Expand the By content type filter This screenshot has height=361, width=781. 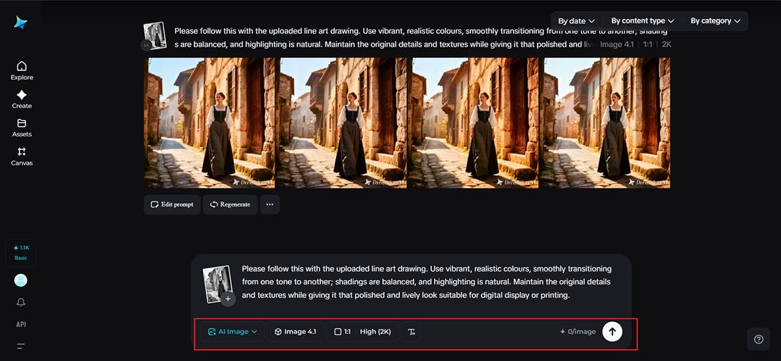point(642,21)
